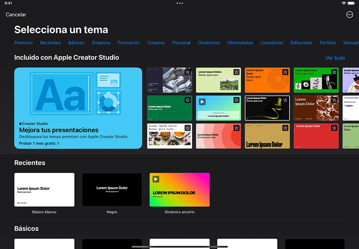This screenshot has height=249, width=359.
Task: Click the premium badge on the orange octagon theme
Action: 285,72
